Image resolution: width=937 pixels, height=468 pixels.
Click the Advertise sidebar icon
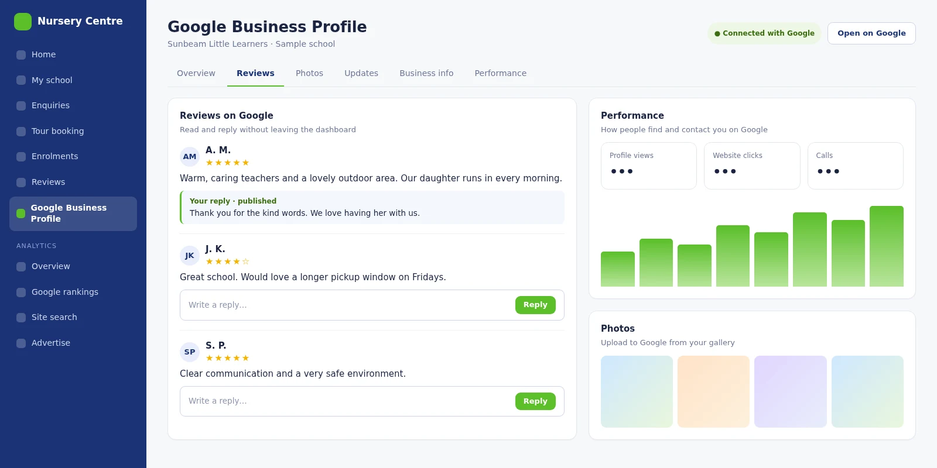coord(21,343)
